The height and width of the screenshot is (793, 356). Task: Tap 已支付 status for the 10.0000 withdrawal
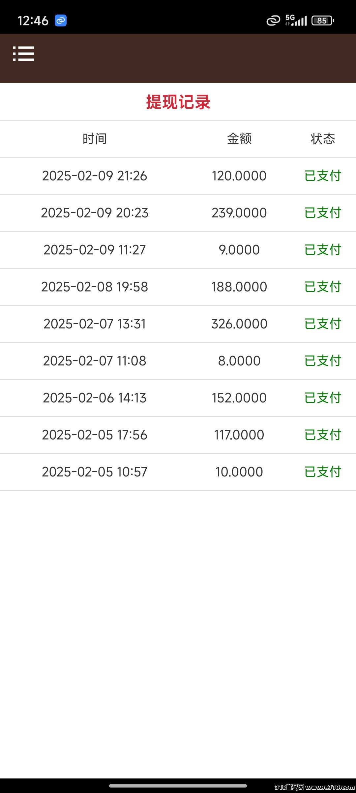(x=323, y=472)
